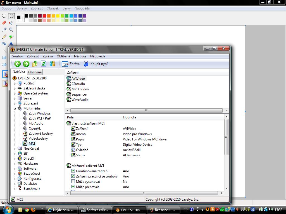Select MPEGVideo in the device list
The image size is (286, 214).
tap(78, 89)
